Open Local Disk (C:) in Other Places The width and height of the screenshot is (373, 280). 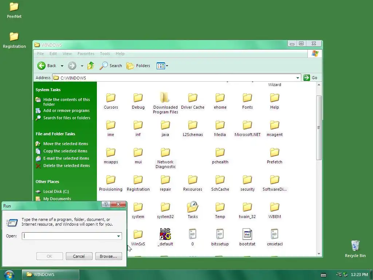[x=56, y=191]
